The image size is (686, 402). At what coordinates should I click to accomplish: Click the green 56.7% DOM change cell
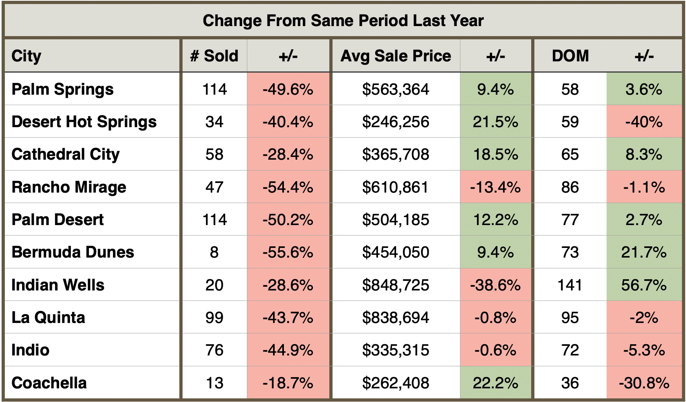click(x=644, y=285)
